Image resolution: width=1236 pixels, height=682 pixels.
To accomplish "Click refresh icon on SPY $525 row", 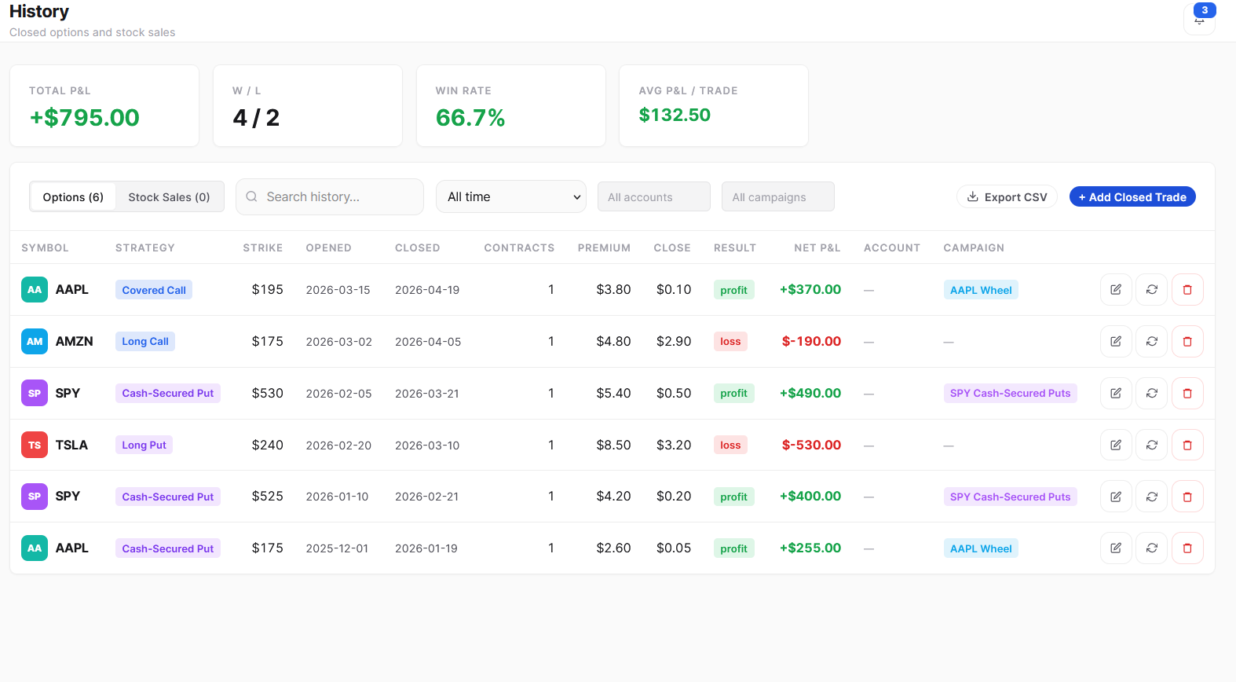I will [1152, 497].
